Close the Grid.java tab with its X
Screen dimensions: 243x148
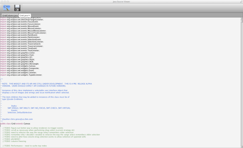[x=29, y=16]
